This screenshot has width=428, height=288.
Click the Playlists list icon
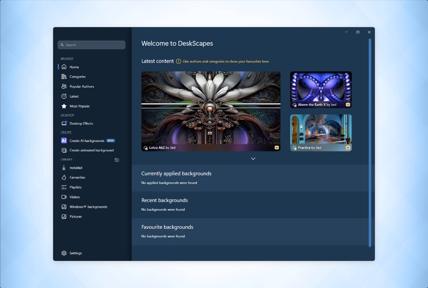pos(64,187)
